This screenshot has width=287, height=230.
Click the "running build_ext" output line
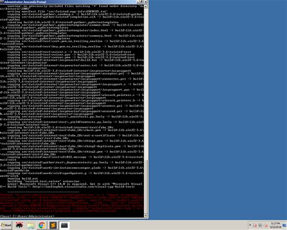(22, 178)
